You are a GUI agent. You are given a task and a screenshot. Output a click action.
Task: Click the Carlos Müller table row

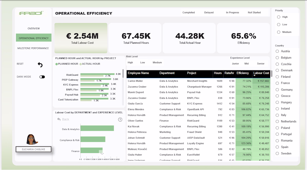click(x=198, y=81)
